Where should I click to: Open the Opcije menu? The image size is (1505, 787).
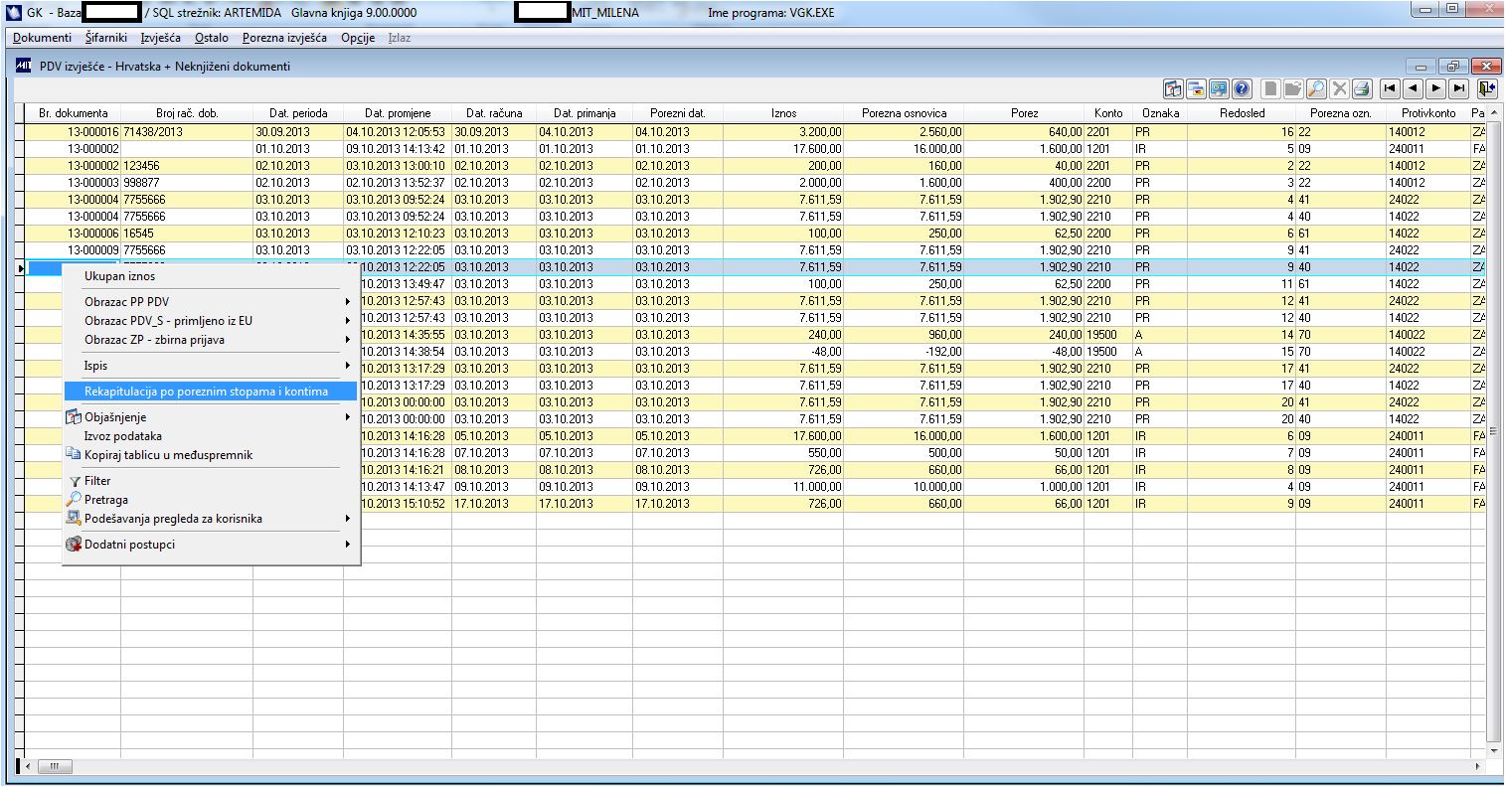[x=358, y=38]
